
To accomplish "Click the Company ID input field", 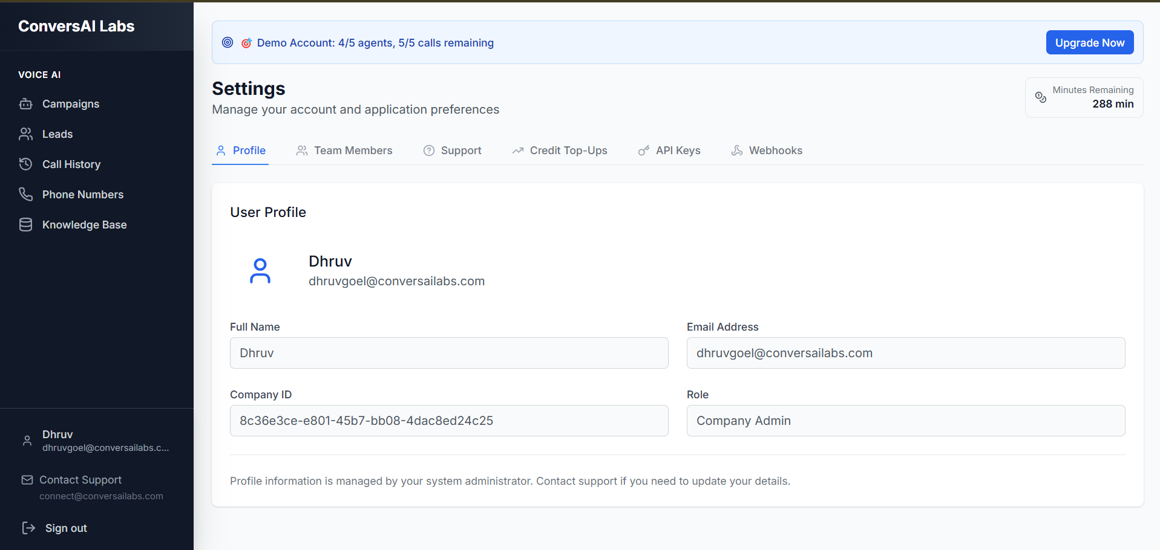I will [449, 421].
